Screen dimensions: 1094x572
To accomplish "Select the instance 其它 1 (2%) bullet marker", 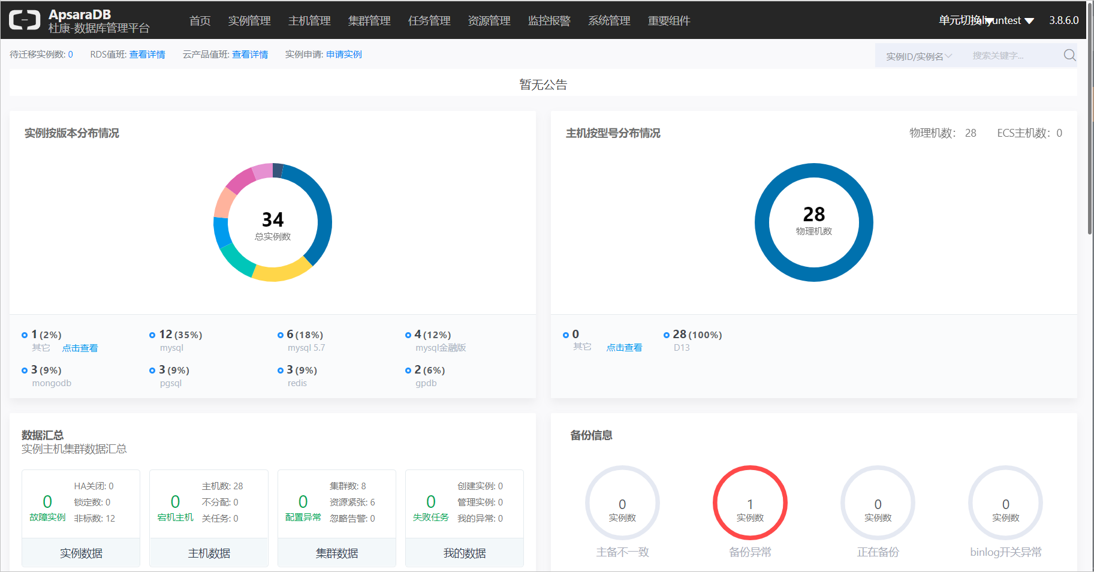I will [x=25, y=335].
